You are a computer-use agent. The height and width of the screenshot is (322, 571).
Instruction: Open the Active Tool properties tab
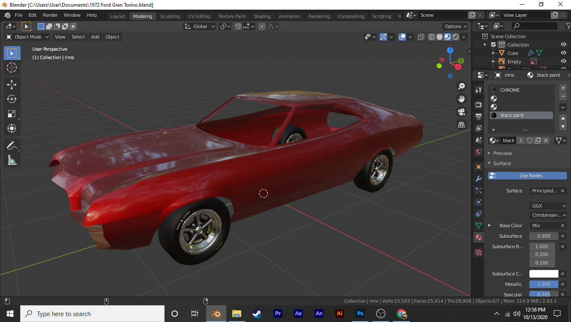click(x=478, y=90)
